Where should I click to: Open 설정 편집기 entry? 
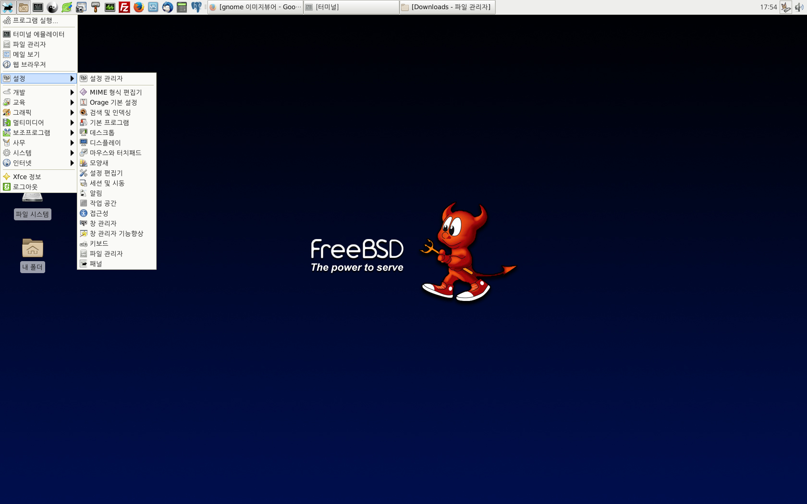117,173
